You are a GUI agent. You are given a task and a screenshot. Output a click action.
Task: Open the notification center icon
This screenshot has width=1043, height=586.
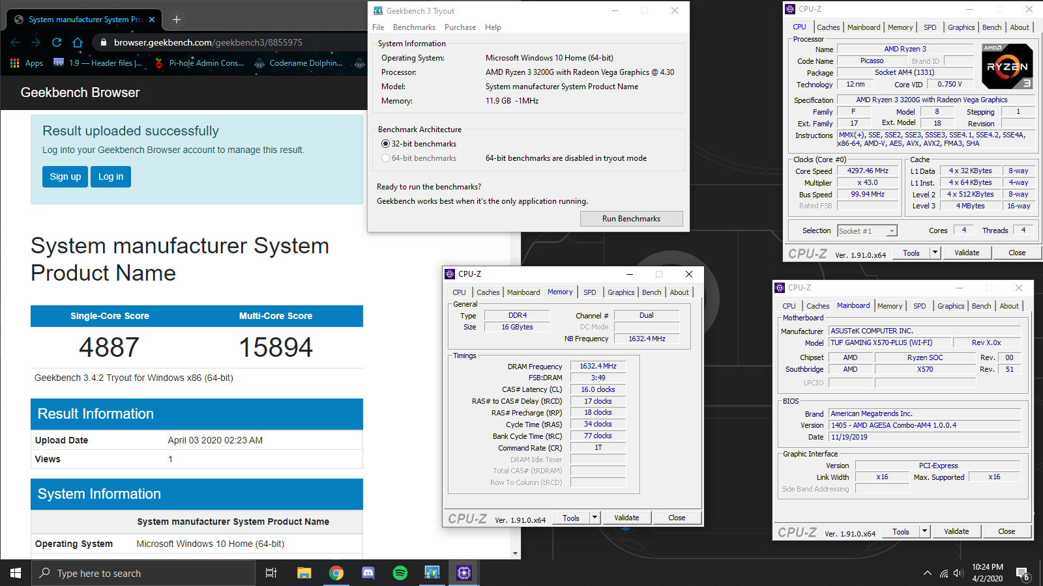pos(1022,574)
